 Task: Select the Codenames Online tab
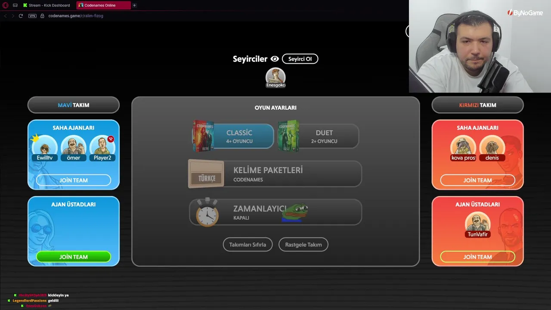pos(104,5)
